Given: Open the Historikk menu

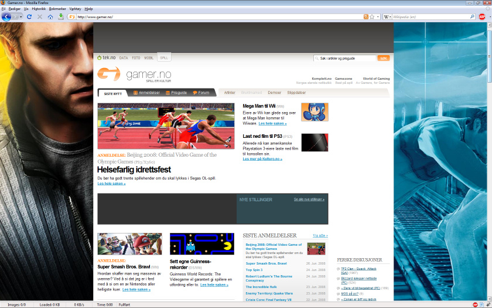Looking at the screenshot, I should [x=39, y=9].
